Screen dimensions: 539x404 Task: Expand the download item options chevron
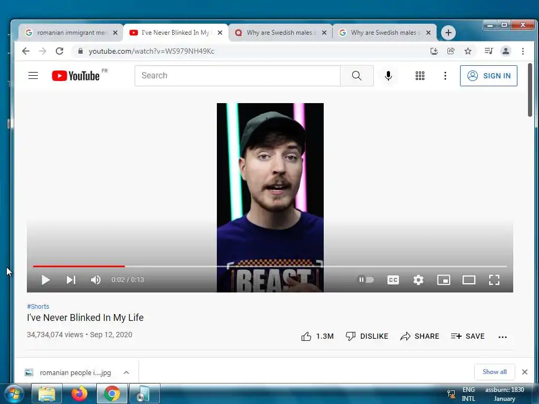click(x=126, y=372)
